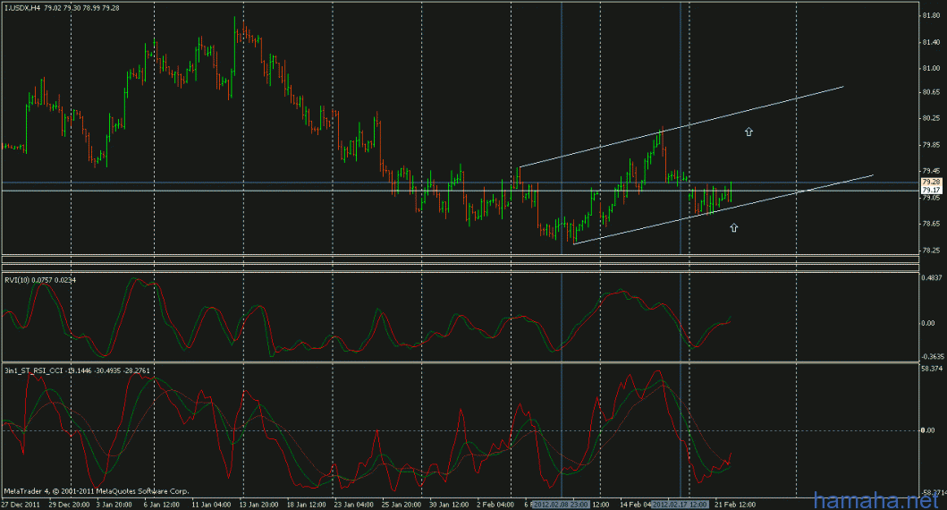This screenshot has height=510, width=947.
Task: Click the 13 Jan 20:00 time label
Action: click(258, 504)
